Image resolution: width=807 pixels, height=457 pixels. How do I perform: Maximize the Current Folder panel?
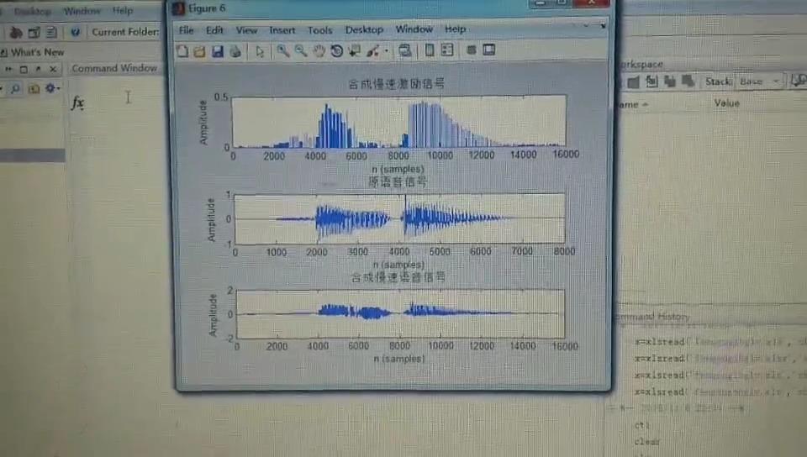pyautogui.click(x=24, y=69)
